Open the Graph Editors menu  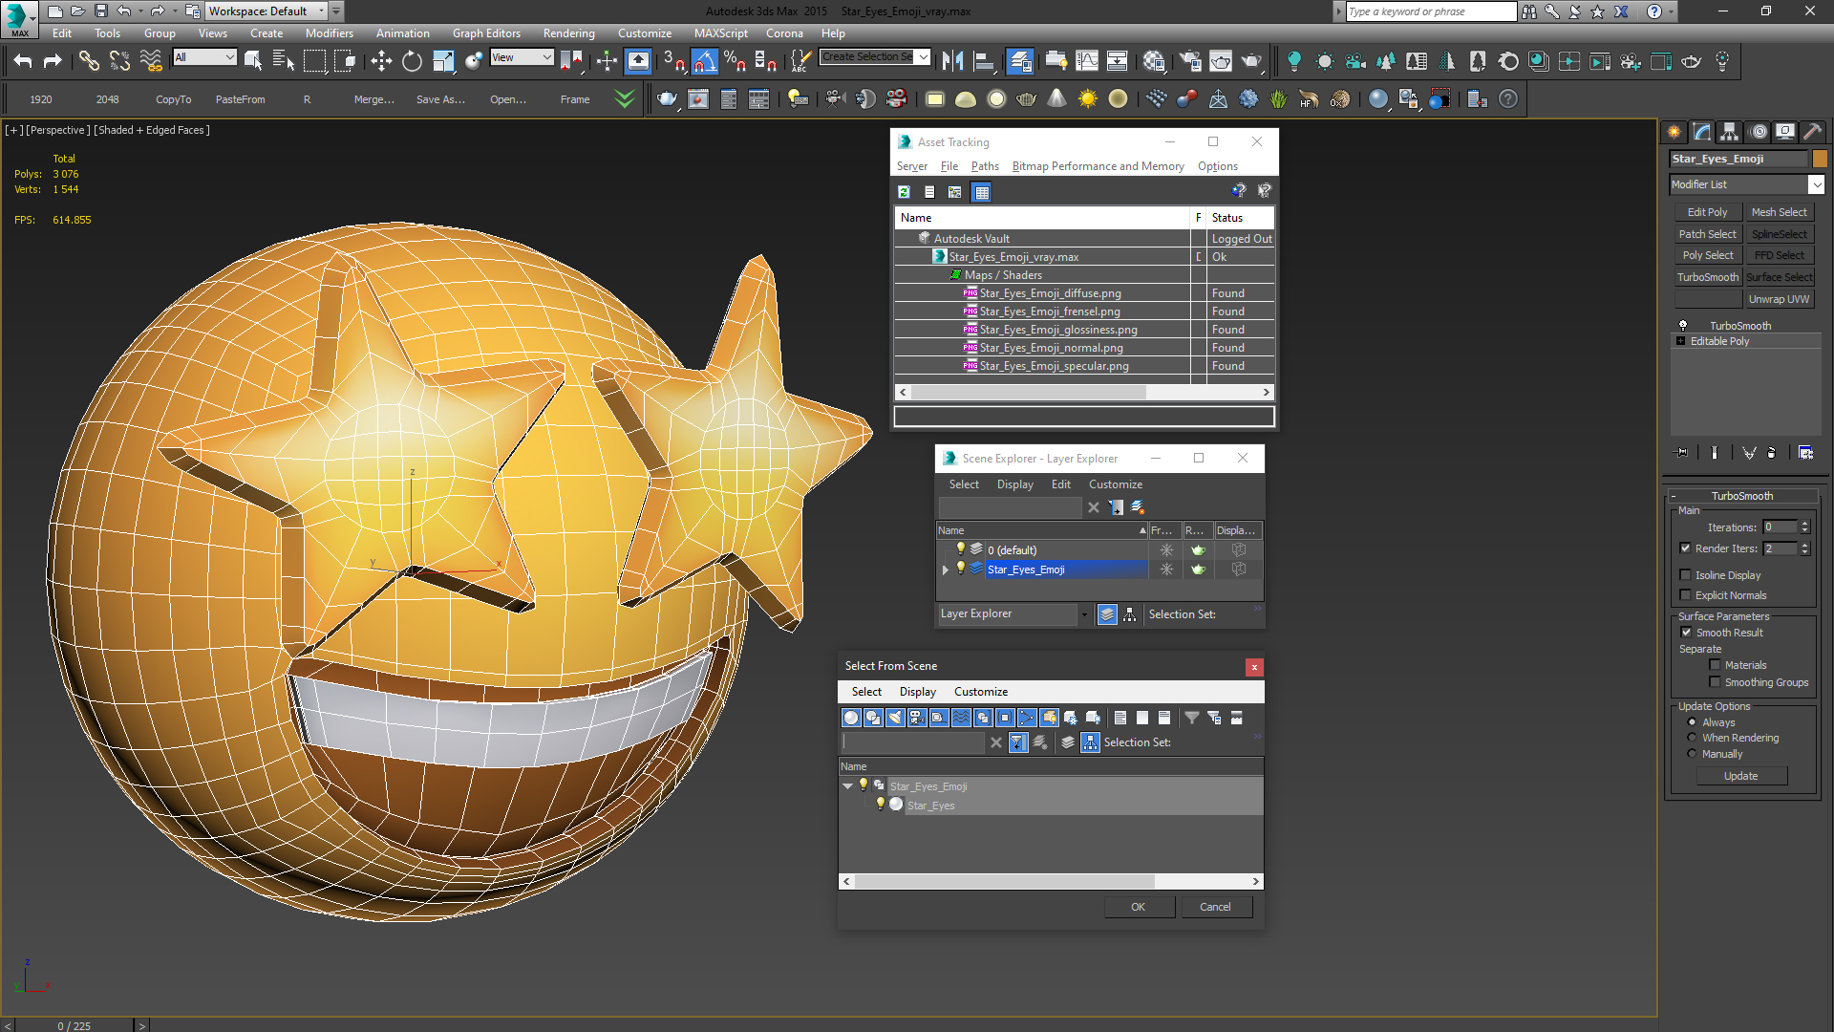tap(486, 33)
